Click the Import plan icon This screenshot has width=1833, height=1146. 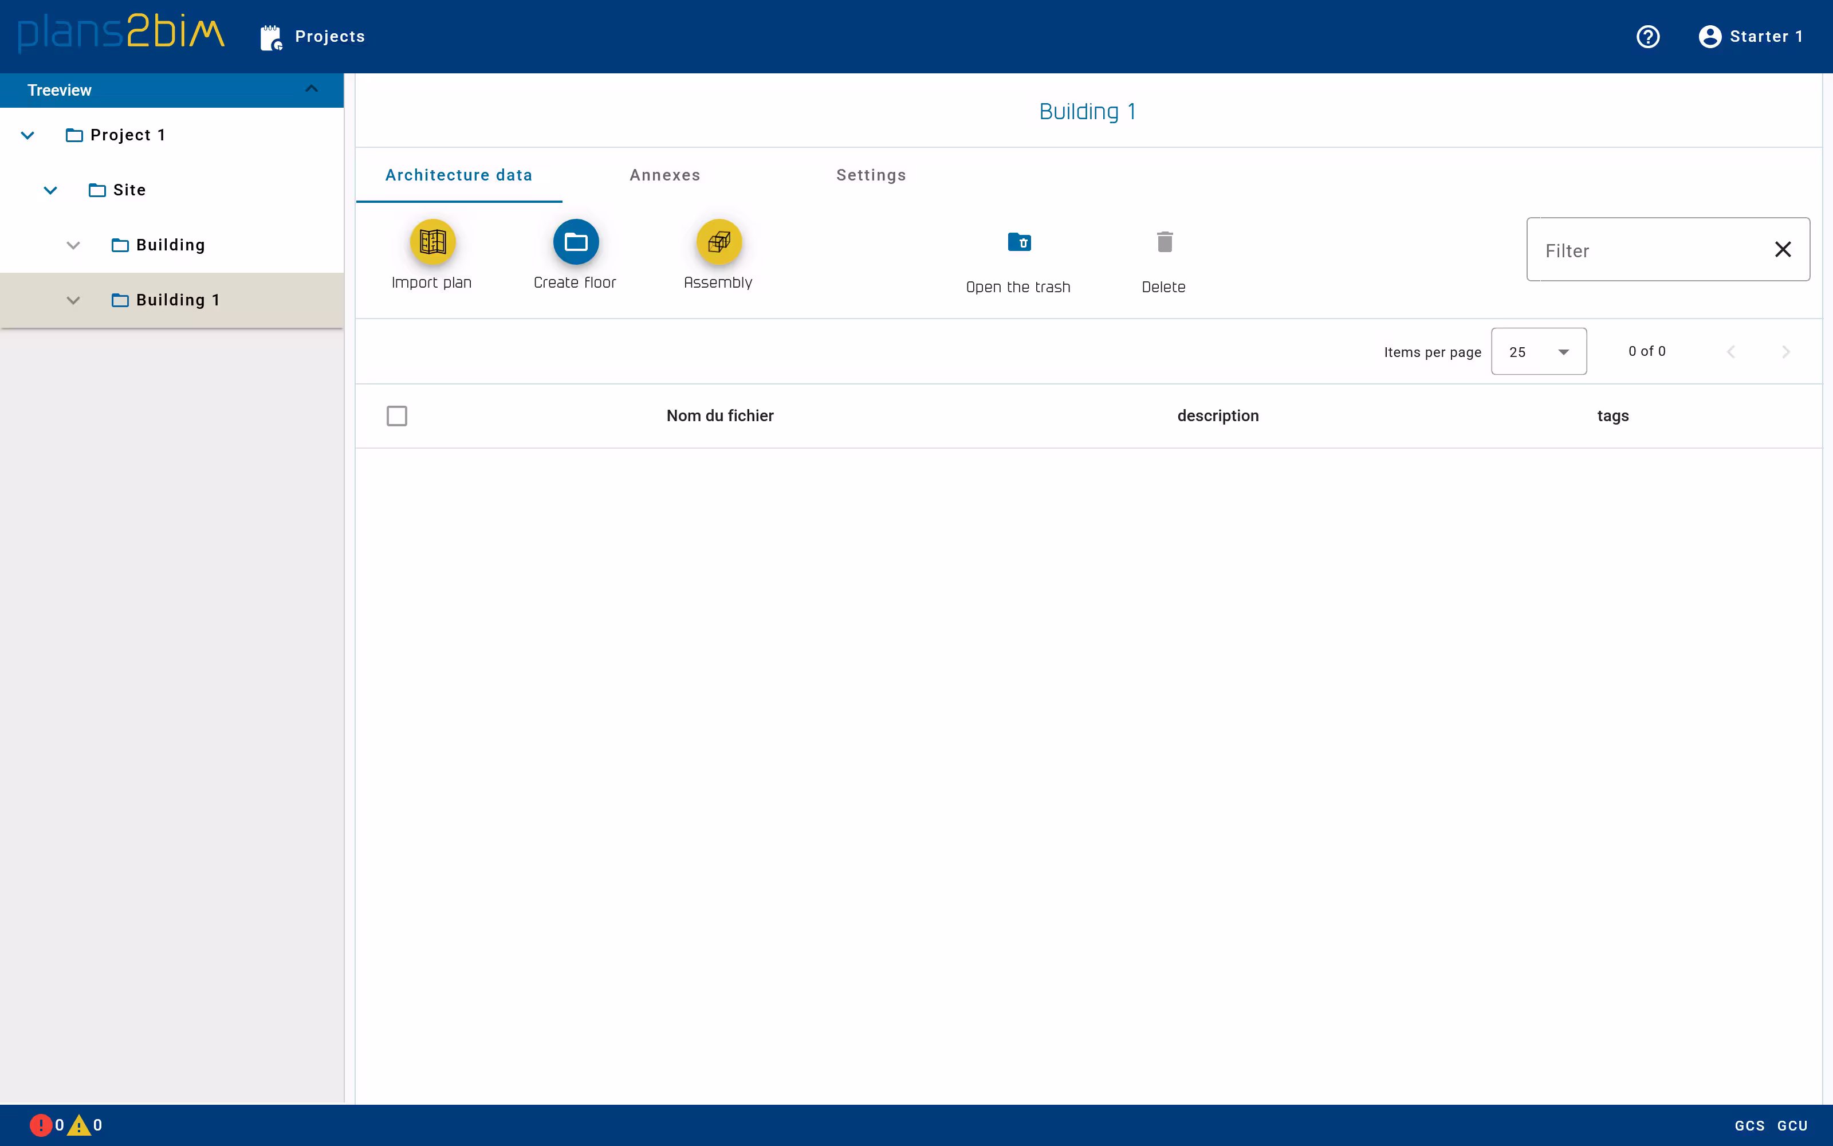tap(432, 242)
